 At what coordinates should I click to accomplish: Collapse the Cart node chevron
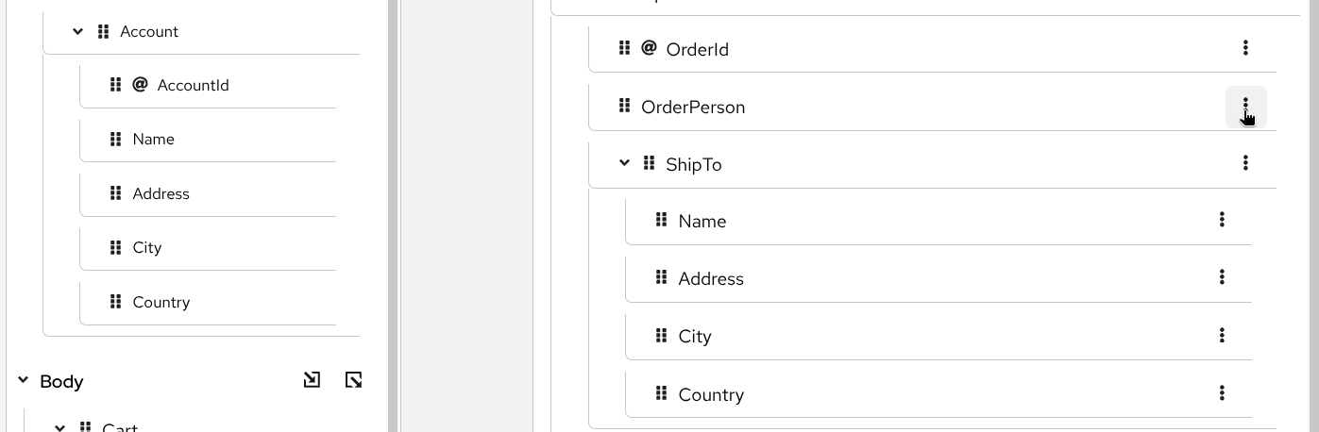click(59, 427)
